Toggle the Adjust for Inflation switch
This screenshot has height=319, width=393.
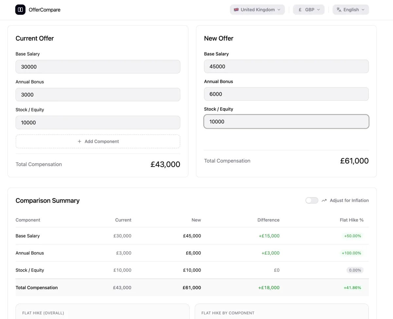click(x=312, y=200)
